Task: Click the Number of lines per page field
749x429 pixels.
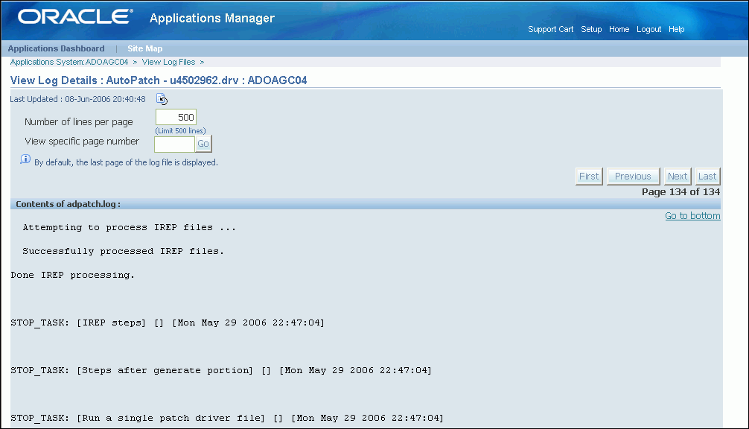Action: (x=176, y=117)
